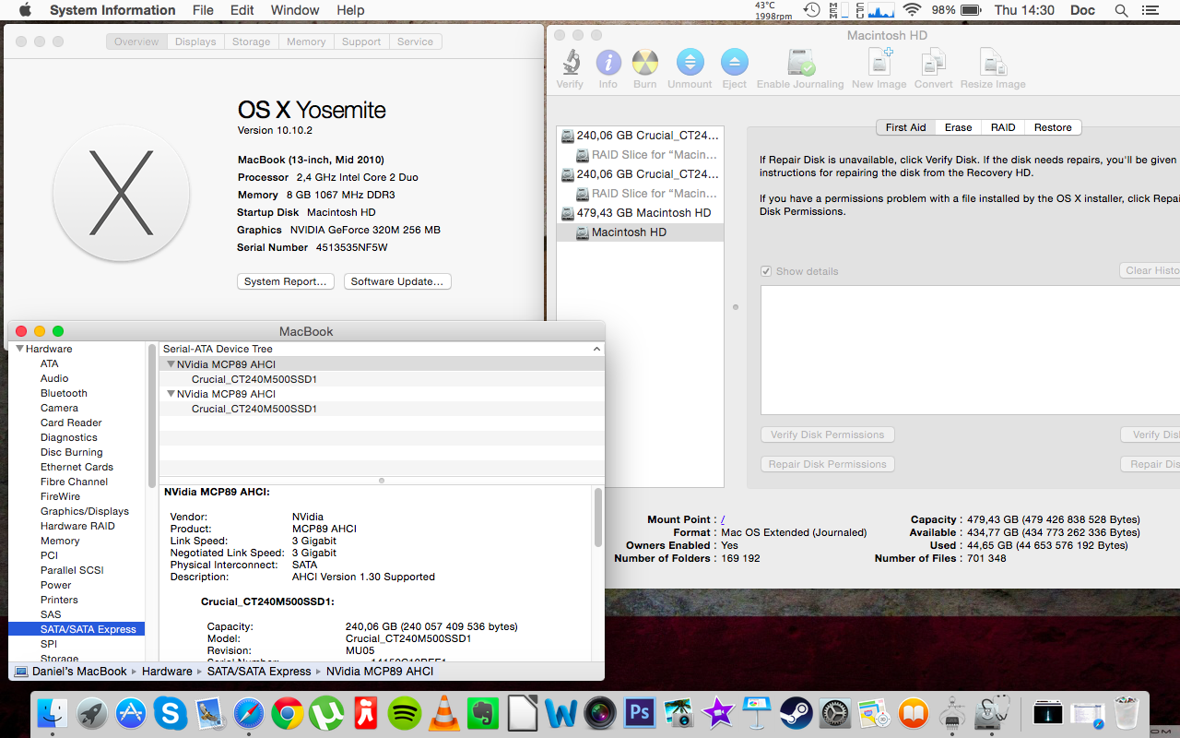Screen dimensions: 1180x738
Task: Select Hardware RAID in the sidebar
Action: click(77, 526)
